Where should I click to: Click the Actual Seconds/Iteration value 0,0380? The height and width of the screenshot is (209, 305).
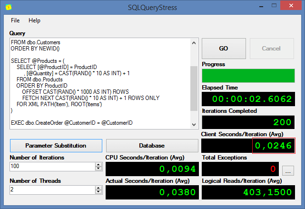coord(177,192)
